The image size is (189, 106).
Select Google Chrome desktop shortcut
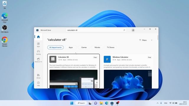click(5, 42)
